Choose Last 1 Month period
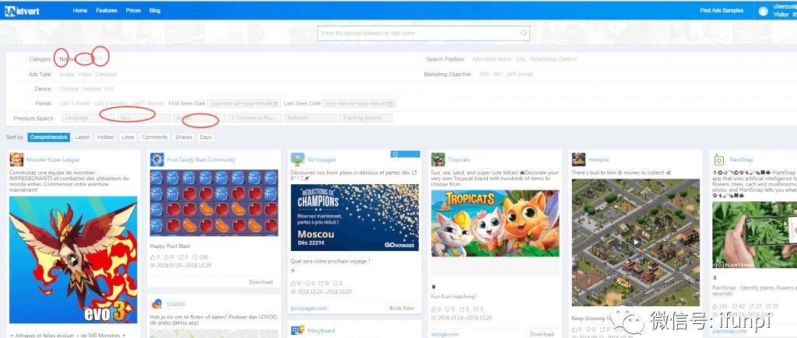797x338 pixels. (x=75, y=103)
